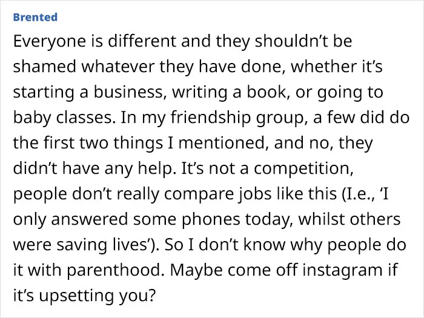The height and width of the screenshot is (318, 424).
Task: Click the word 'friendship' in the comment
Action: 211,118
